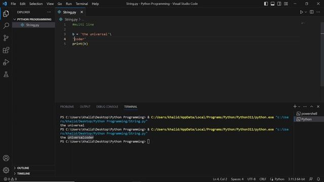Open the Search view
The height and width of the screenshot is (182, 324).
[6, 26]
